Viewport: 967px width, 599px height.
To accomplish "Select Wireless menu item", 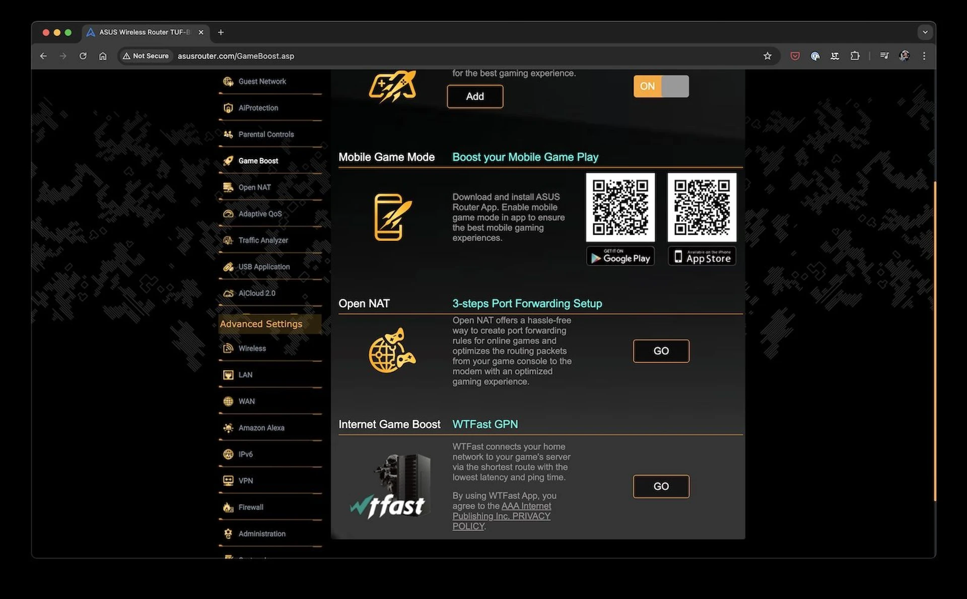I will pyautogui.click(x=270, y=349).
